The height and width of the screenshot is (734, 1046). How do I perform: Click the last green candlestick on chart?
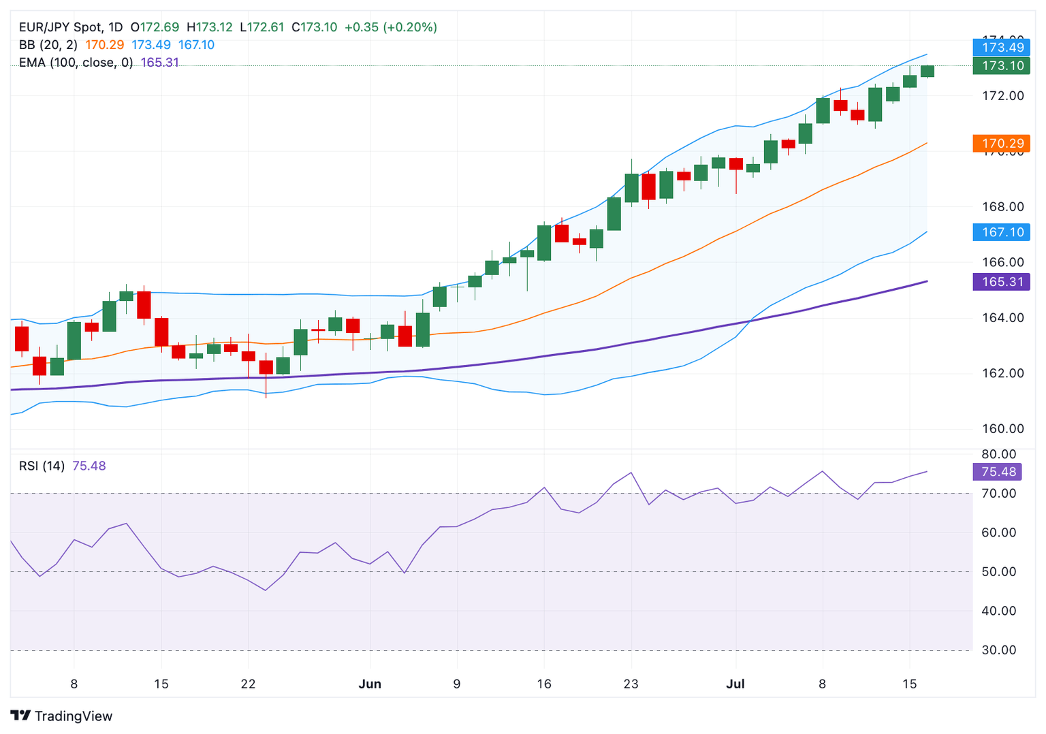(927, 71)
